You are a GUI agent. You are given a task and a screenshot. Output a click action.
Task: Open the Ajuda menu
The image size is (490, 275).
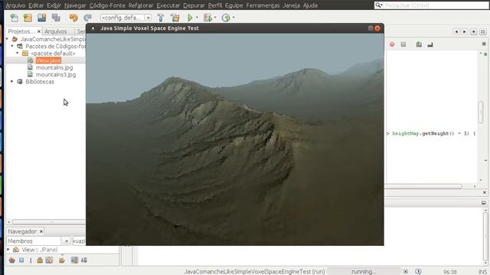[310, 5]
